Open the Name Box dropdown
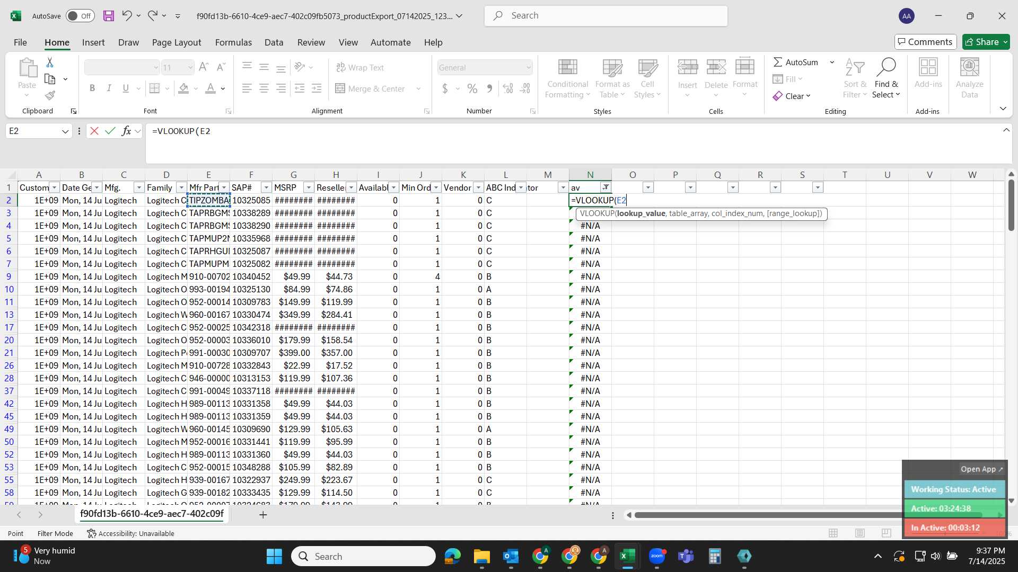Image resolution: width=1018 pixels, height=572 pixels. (x=65, y=131)
